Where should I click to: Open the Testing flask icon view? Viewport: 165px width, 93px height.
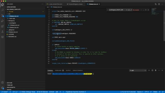pos(2,32)
